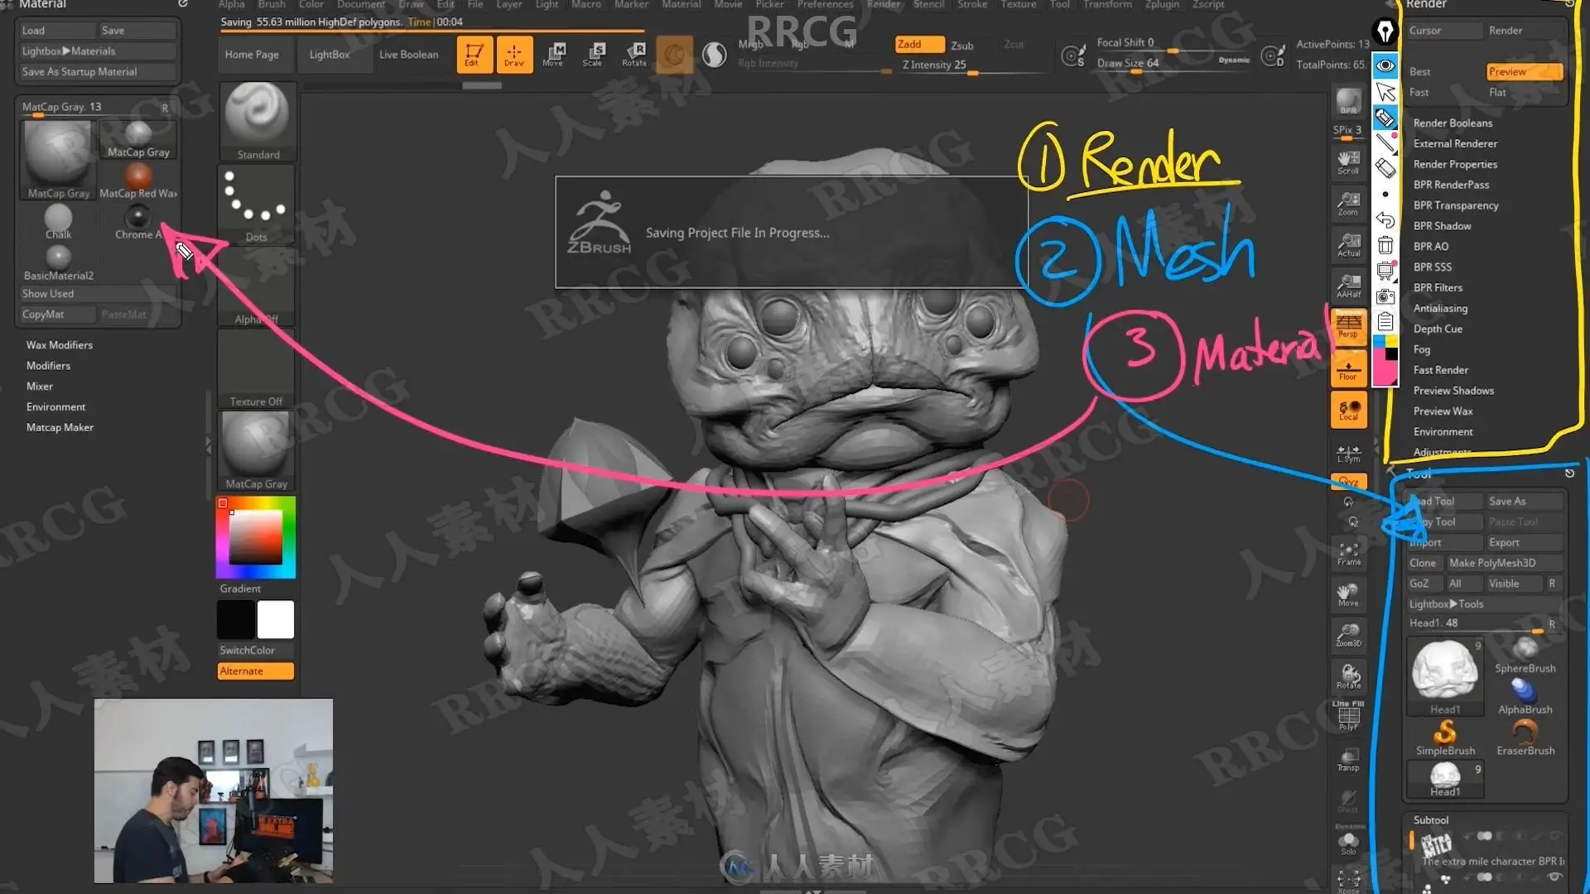Click the AAHalf view icon
This screenshot has height=894, width=1590.
tap(1348, 286)
